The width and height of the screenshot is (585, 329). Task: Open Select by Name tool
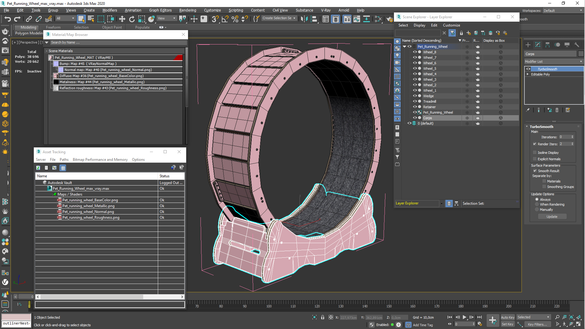(x=91, y=19)
